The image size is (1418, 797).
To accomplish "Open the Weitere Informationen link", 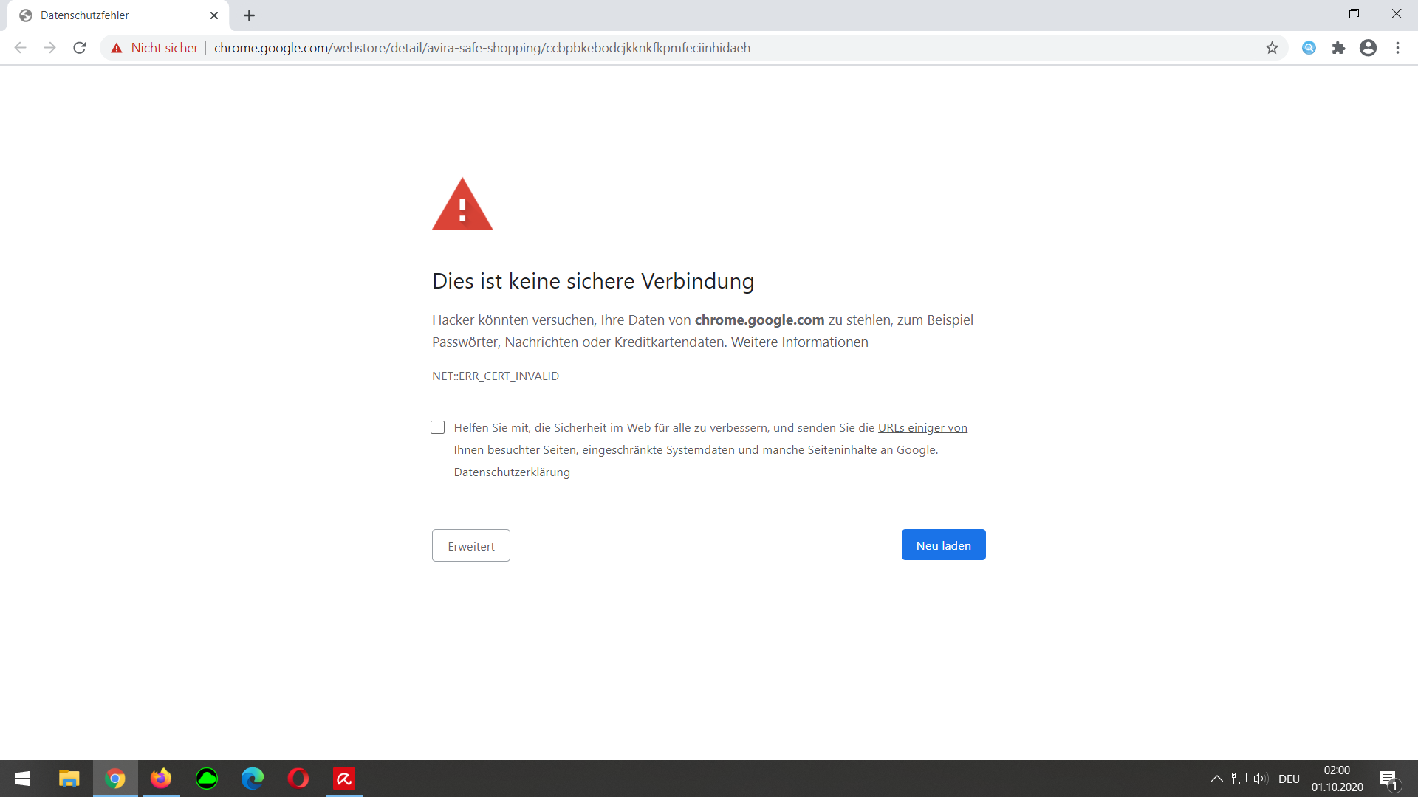I will click(x=799, y=342).
